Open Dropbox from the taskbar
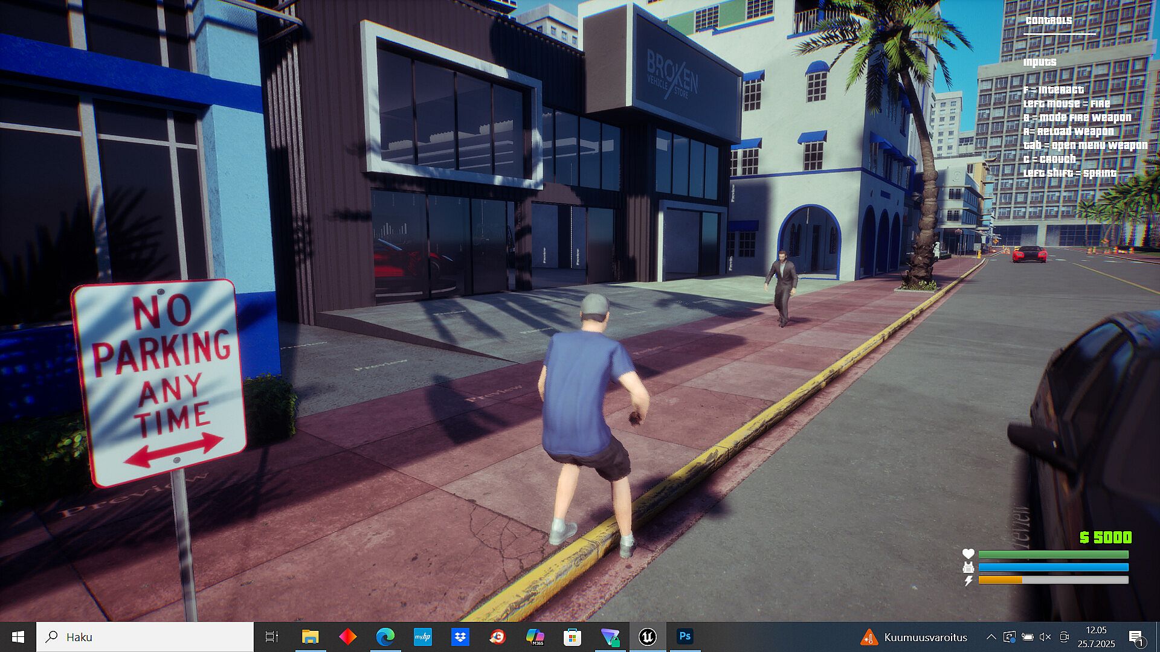This screenshot has width=1160, height=652. tap(460, 637)
